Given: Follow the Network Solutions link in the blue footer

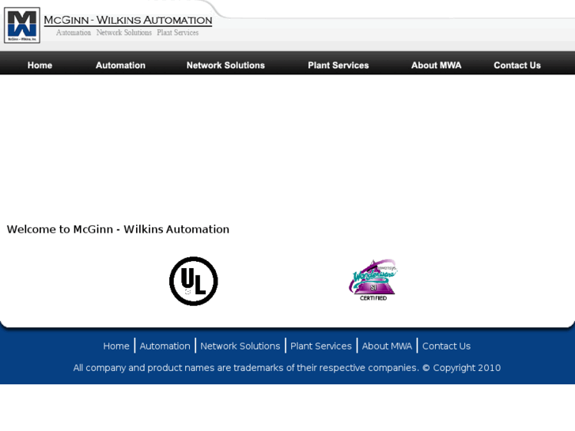Looking at the screenshot, I should (240, 346).
